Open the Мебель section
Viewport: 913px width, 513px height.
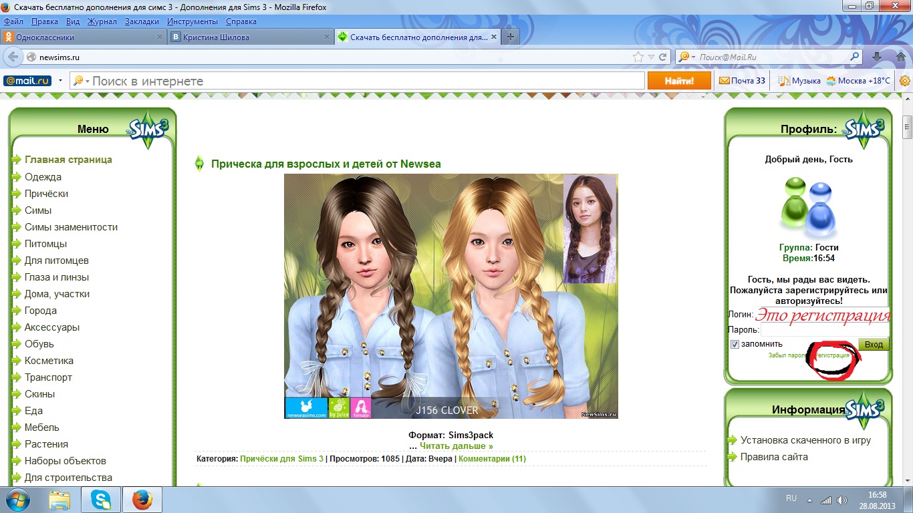tap(42, 427)
